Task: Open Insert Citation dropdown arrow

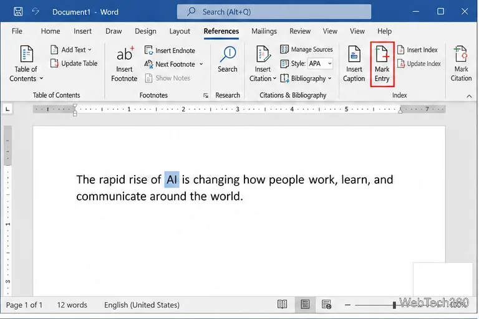Action: click(x=274, y=79)
